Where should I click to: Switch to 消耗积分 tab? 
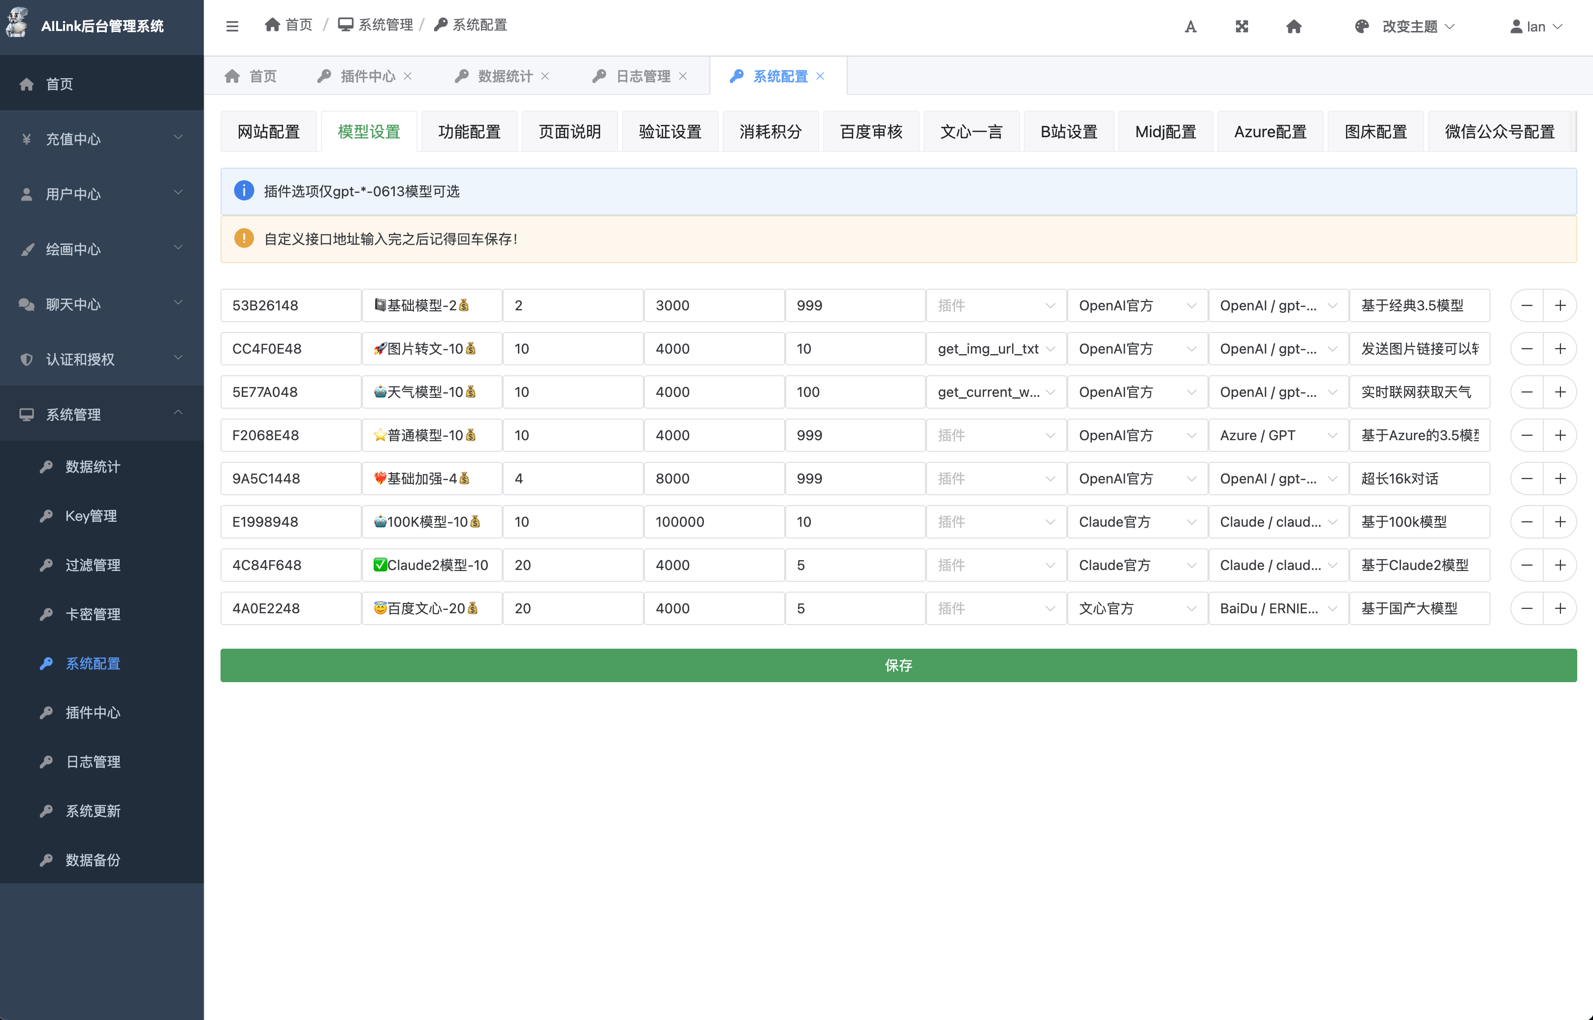click(770, 132)
